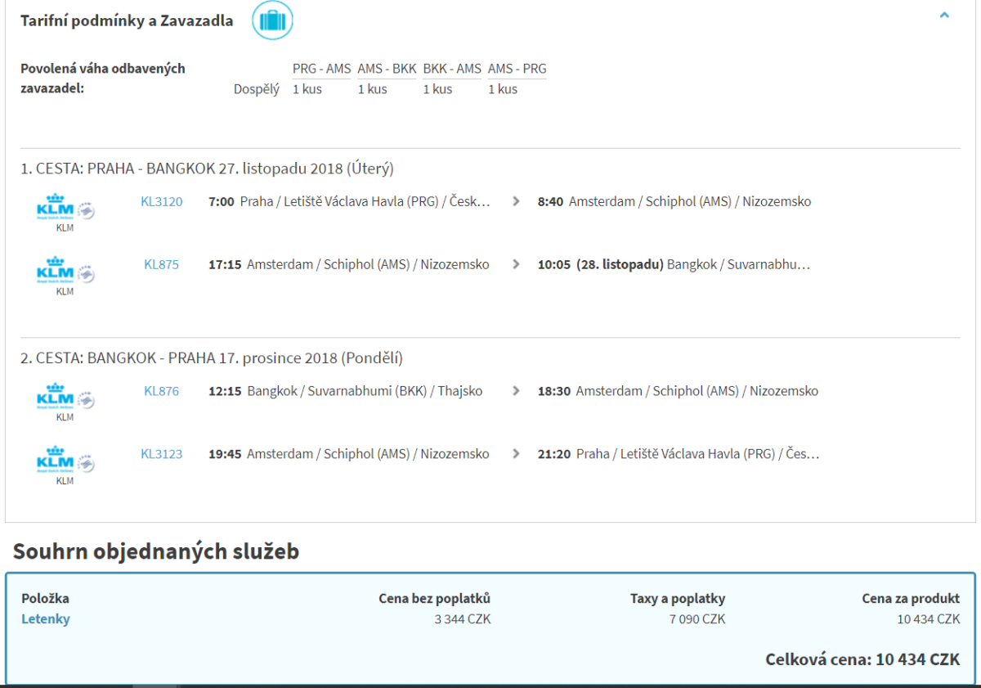Viewport: 981px width, 688px height.
Task: Click the arrow icon in the KL3123 row
Action: tap(516, 454)
